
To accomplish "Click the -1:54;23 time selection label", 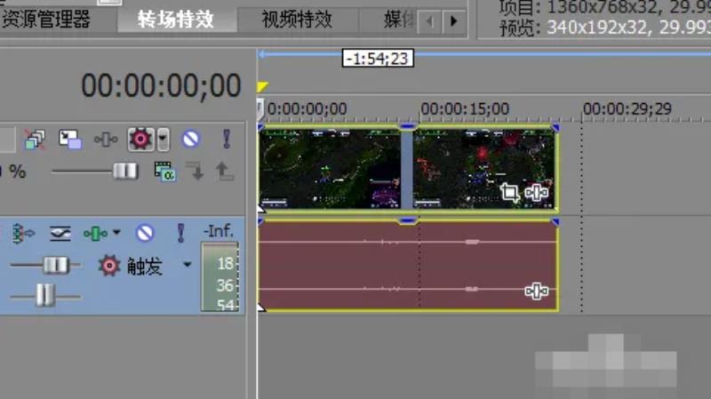I will [378, 59].
